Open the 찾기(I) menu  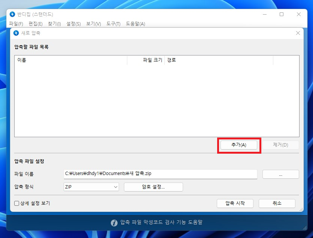click(54, 24)
